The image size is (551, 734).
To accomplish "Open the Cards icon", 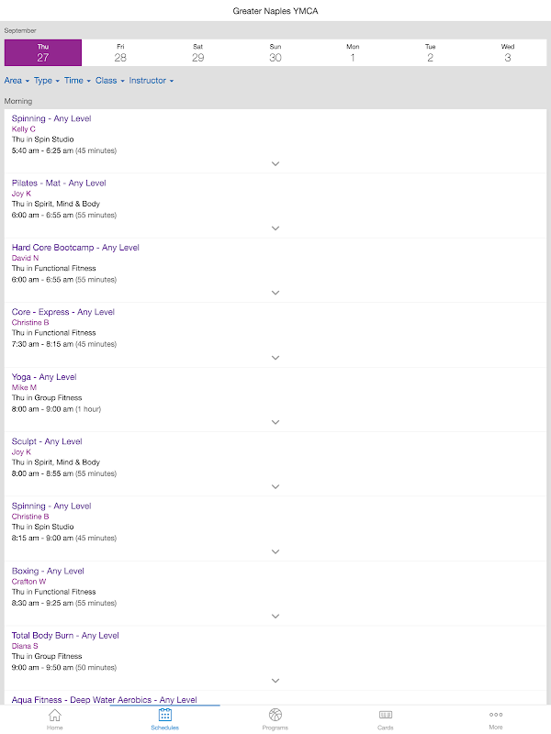I will [x=386, y=715].
